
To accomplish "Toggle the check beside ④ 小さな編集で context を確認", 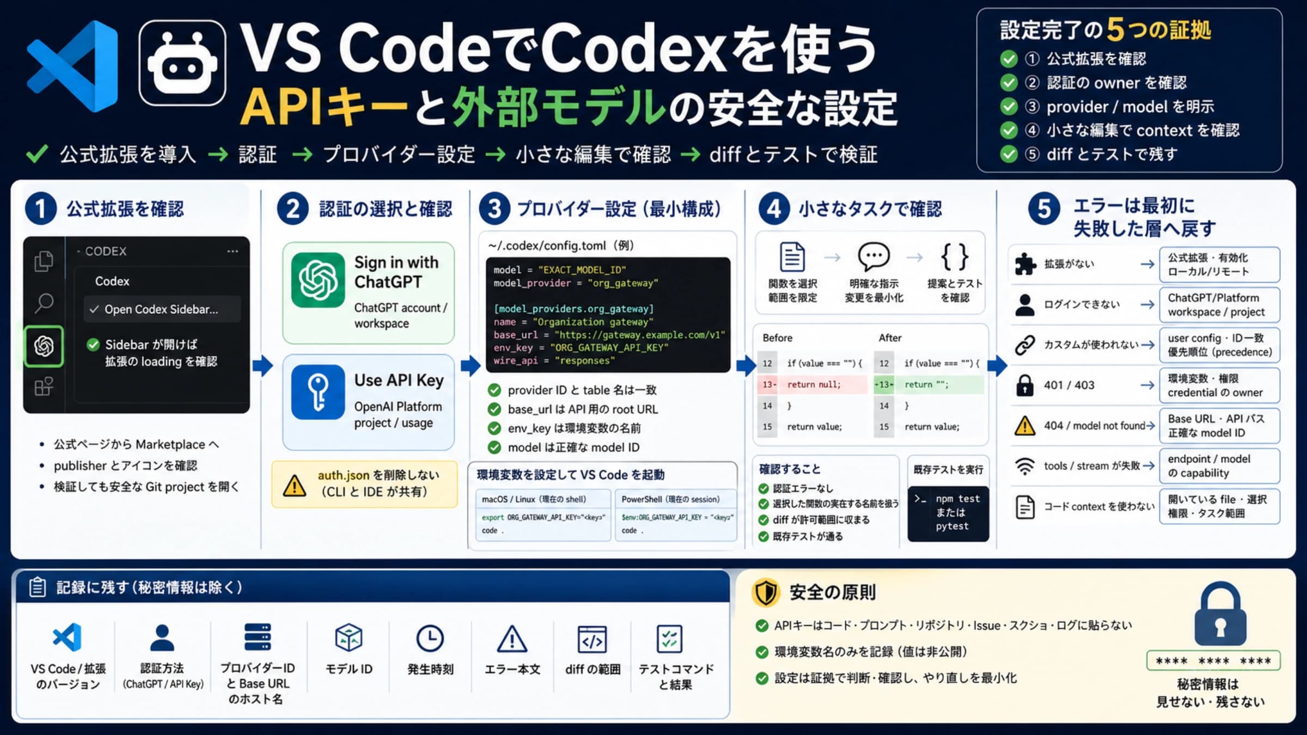I will click(x=1009, y=131).
